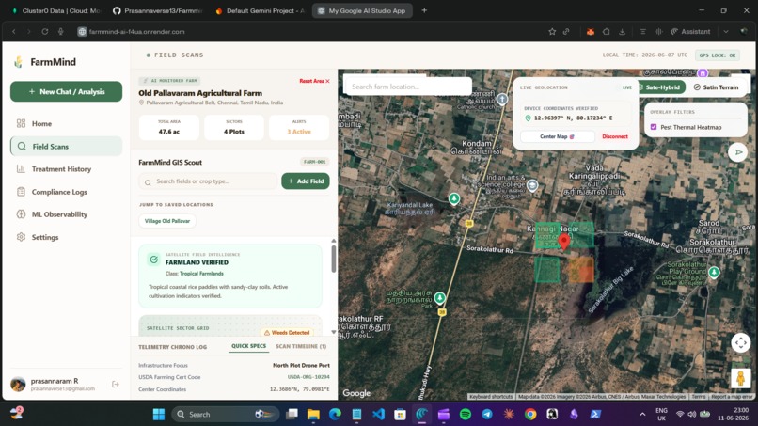Click the 3 Active alerts card

pyautogui.click(x=299, y=128)
